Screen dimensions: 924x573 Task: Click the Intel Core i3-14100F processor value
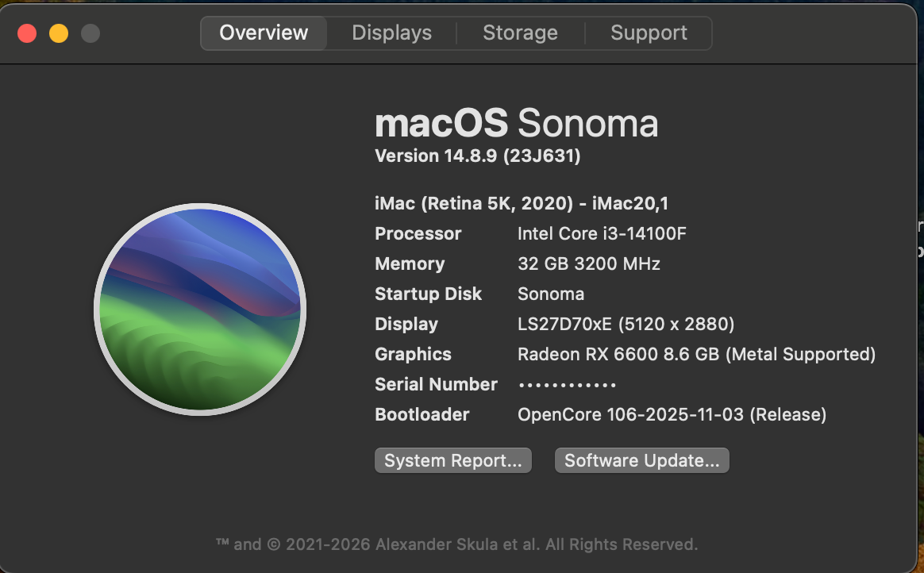coord(602,234)
